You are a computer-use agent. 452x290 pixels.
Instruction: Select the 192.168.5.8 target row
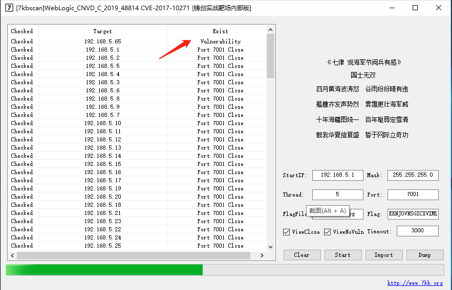(137, 99)
